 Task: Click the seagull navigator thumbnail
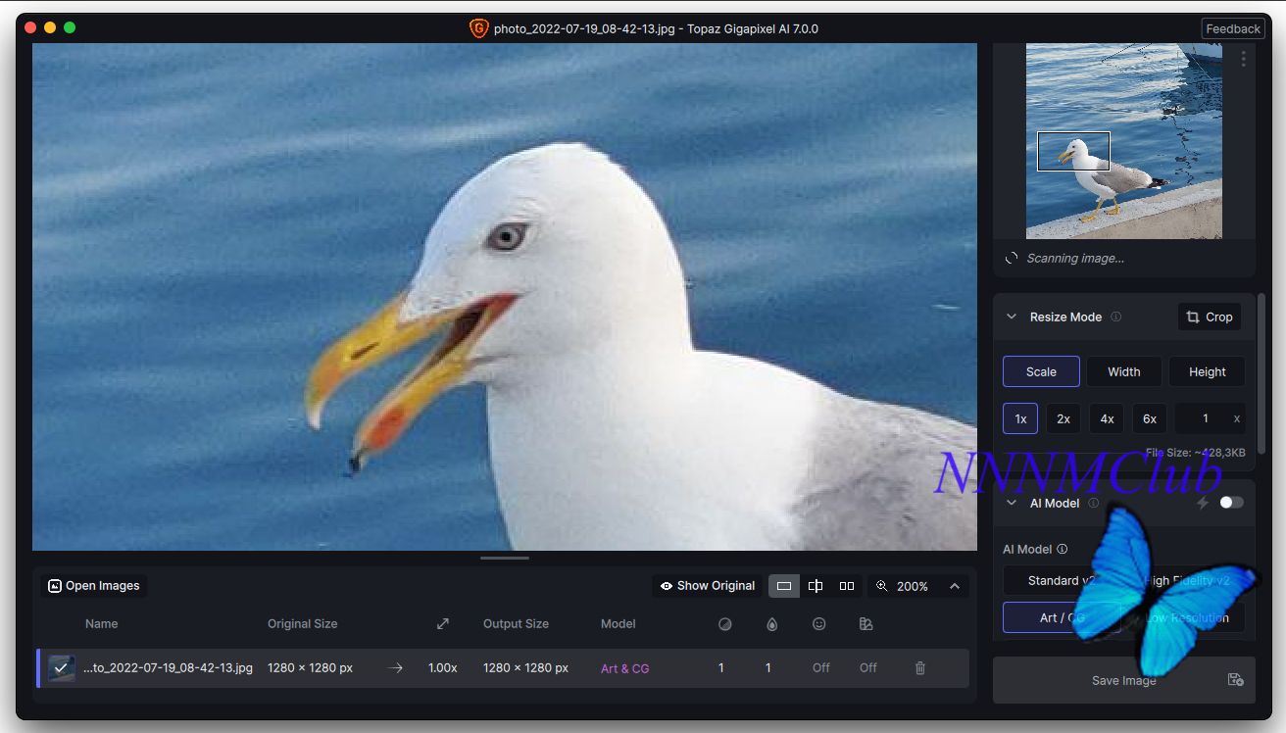pyautogui.click(x=1124, y=141)
